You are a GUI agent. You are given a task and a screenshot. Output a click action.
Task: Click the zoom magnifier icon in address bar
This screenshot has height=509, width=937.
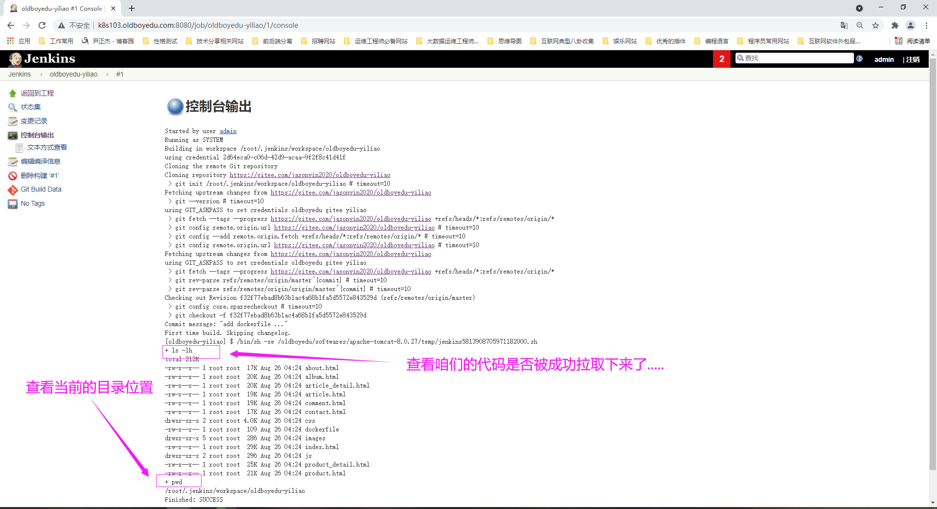pos(860,25)
